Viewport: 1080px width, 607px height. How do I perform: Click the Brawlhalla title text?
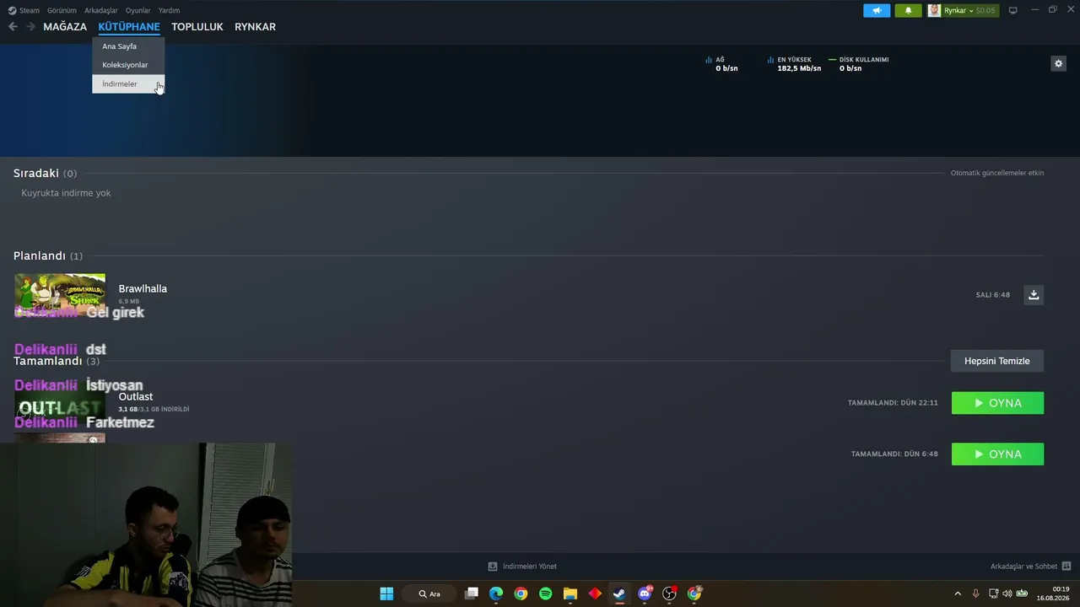(143, 288)
